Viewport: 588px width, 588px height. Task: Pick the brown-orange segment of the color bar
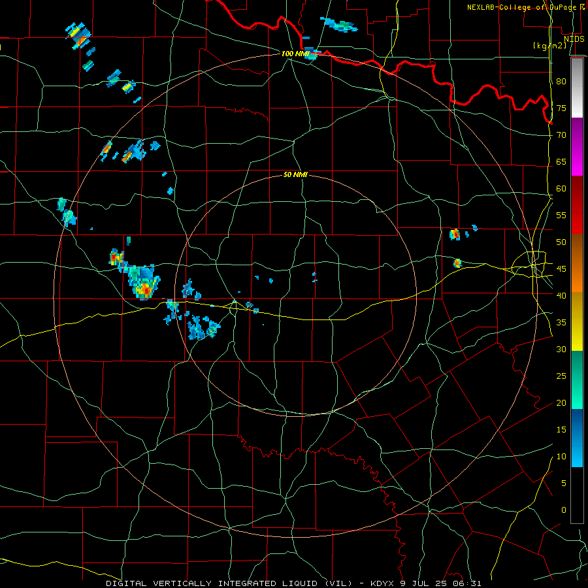577,263
